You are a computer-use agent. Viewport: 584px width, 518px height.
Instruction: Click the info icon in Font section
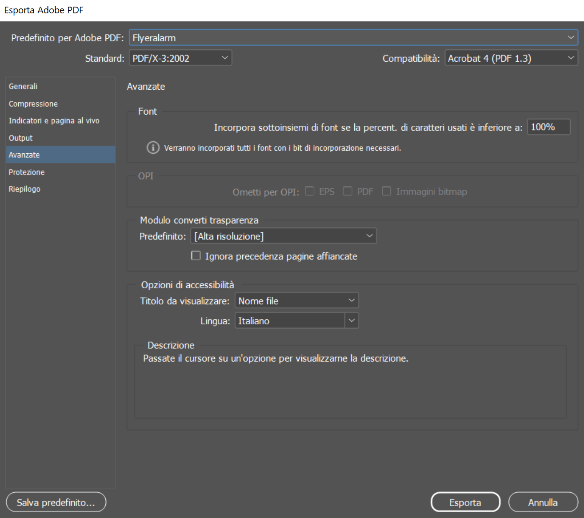click(153, 147)
